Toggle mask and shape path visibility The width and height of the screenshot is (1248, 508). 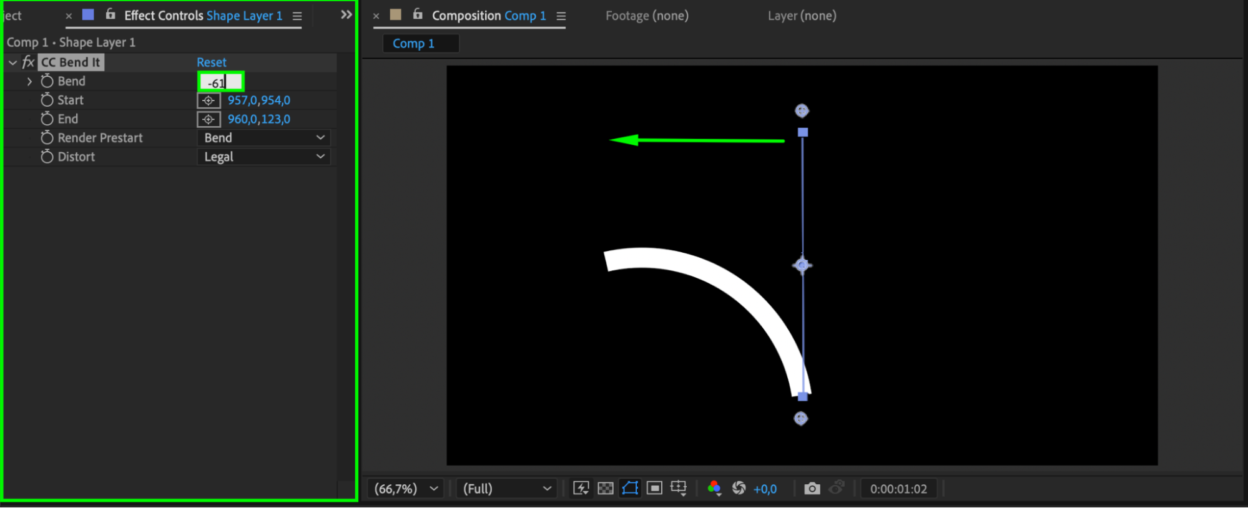630,489
